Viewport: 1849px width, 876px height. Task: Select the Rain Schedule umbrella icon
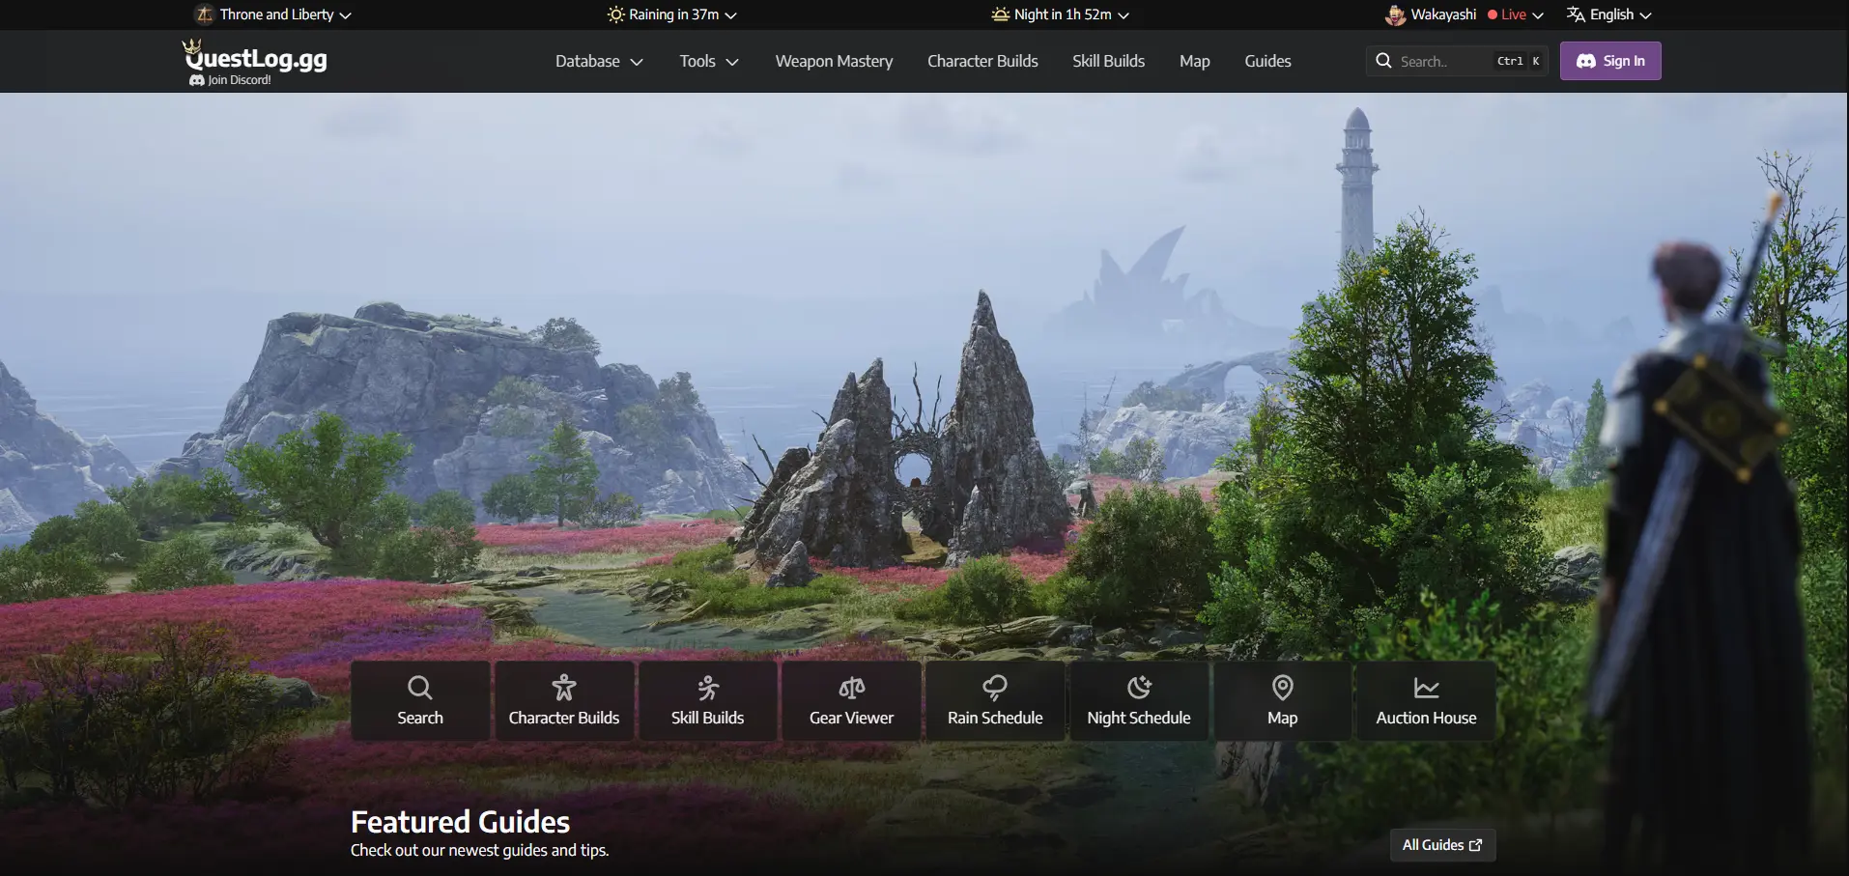point(995,688)
